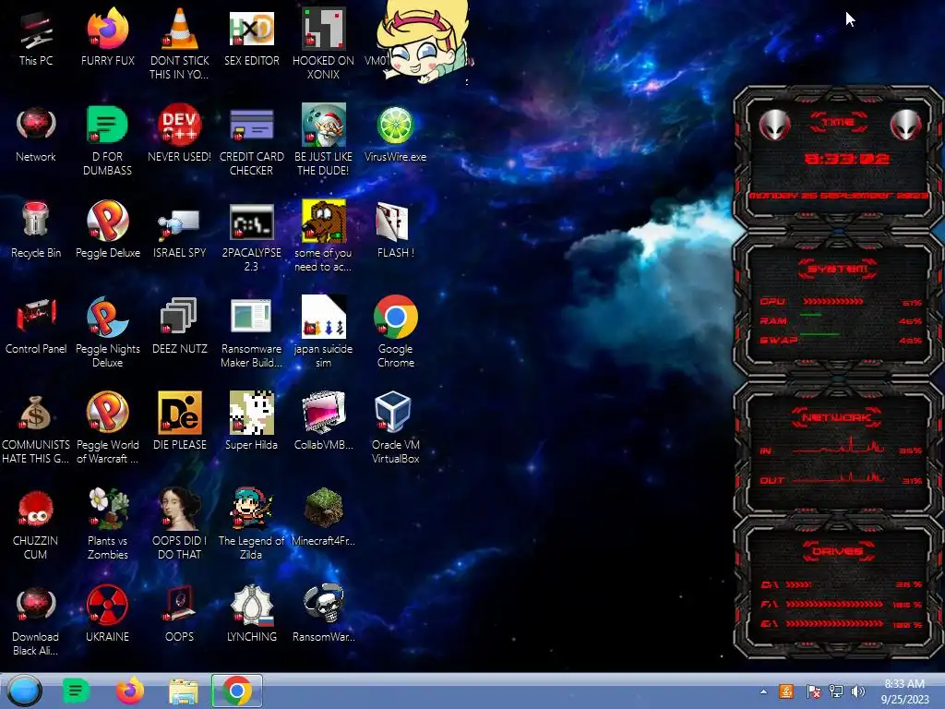
Task: Open the taskbar clock 8:33 AM
Action: coord(904,691)
